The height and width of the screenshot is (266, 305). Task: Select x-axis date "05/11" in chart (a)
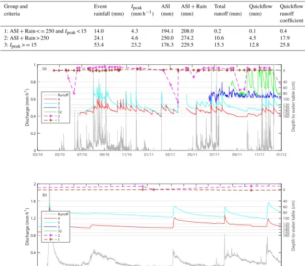click(x=192, y=154)
